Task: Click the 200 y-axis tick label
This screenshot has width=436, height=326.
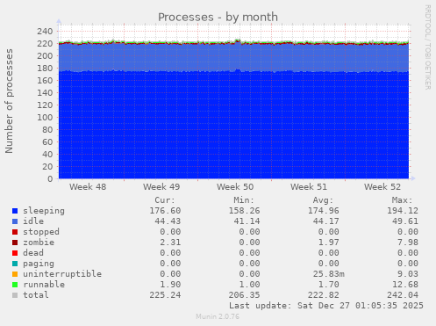Action: 45,55
